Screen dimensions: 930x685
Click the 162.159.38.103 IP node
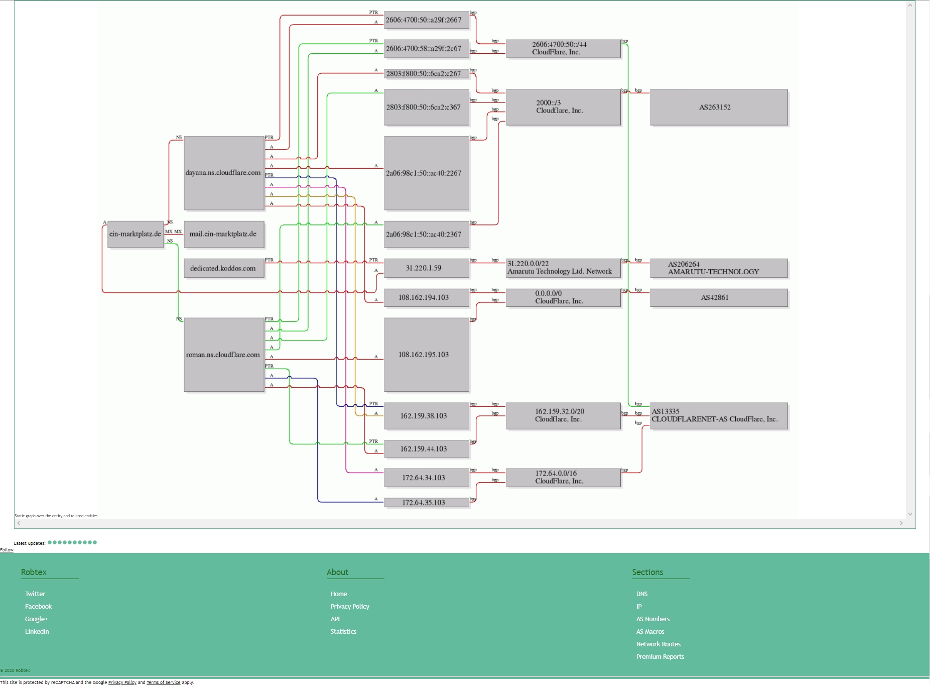click(426, 416)
